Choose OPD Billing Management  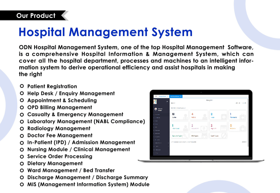coord(60,107)
